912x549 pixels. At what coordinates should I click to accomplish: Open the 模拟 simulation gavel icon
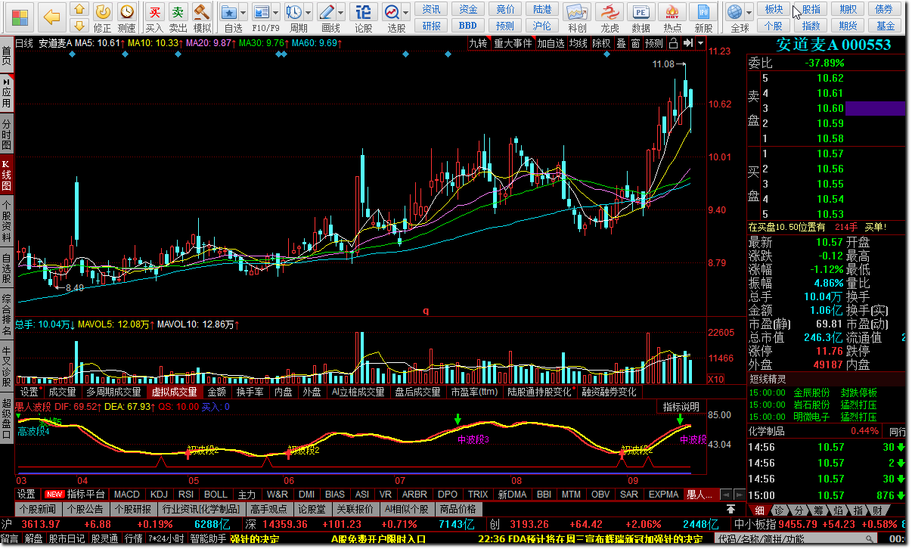(x=201, y=12)
